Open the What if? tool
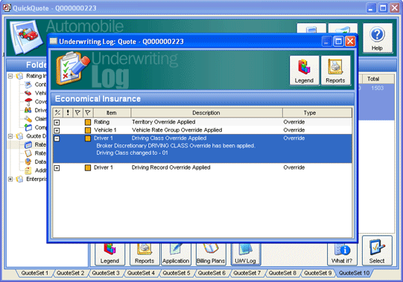Image resolution: width=403 pixels, height=282 pixels. [x=342, y=254]
